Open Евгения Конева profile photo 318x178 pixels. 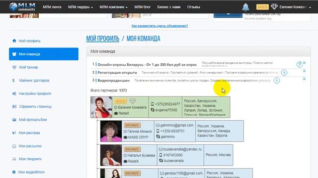point(101,107)
